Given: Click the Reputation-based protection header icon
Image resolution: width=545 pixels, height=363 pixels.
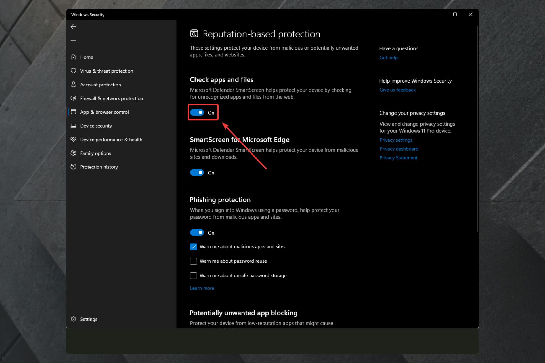Looking at the screenshot, I should click(194, 34).
